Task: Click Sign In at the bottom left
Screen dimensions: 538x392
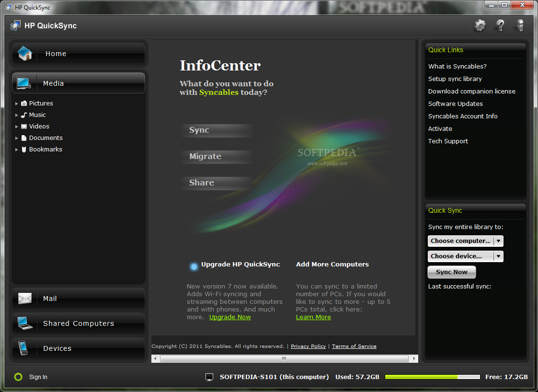Action: (x=38, y=377)
